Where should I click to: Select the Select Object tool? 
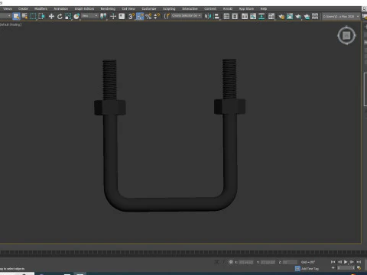(x=16, y=16)
